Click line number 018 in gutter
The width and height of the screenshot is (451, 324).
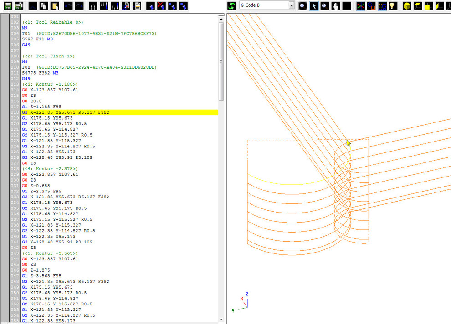click(x=15, y=112)
